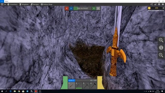Click the arrow icon next to hamburger menu

[5, 4]
